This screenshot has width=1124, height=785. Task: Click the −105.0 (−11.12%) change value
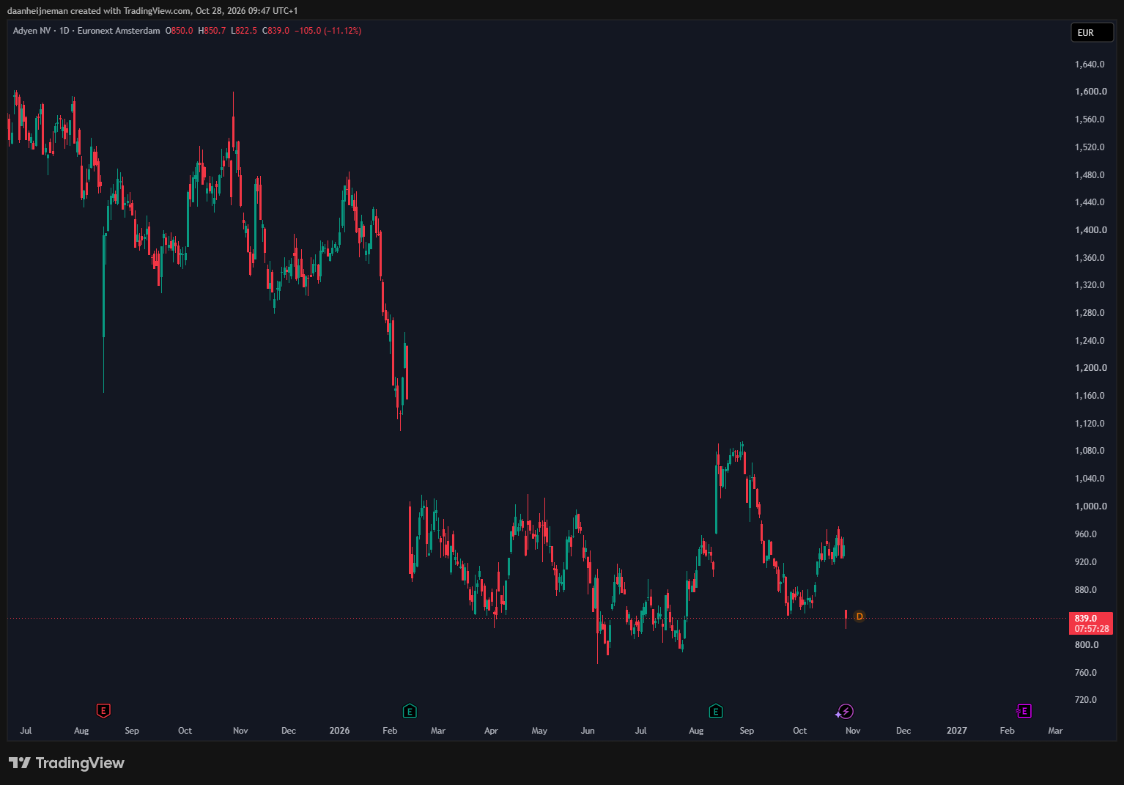[x=328, y=31]
